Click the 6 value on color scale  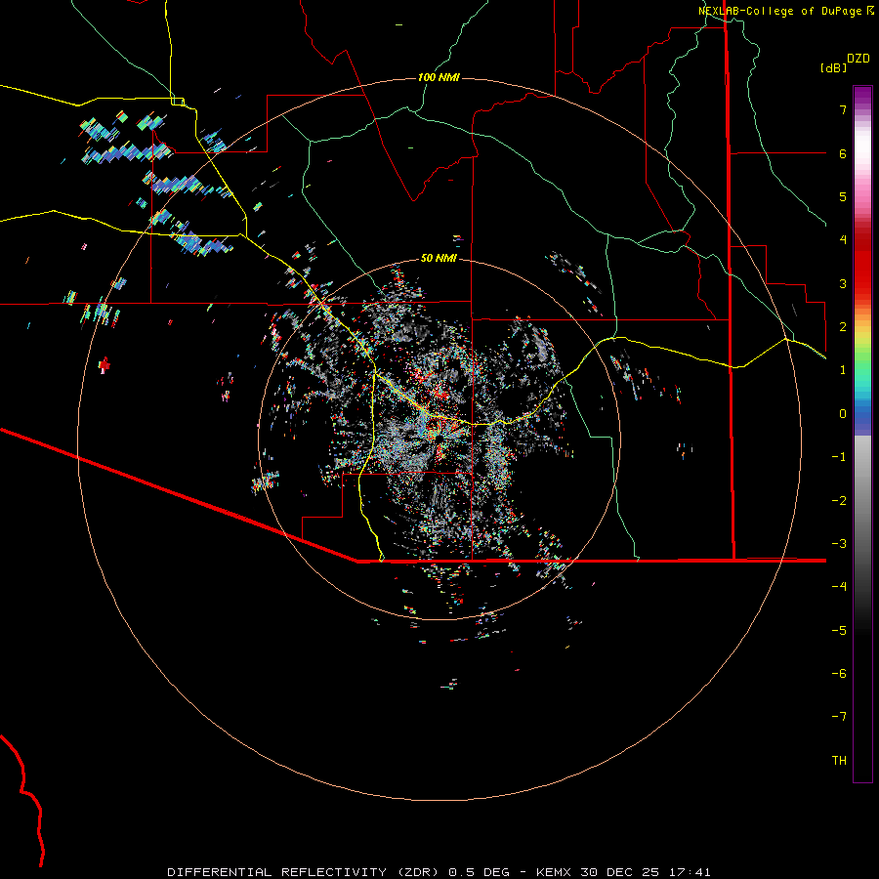coord(843,153)
